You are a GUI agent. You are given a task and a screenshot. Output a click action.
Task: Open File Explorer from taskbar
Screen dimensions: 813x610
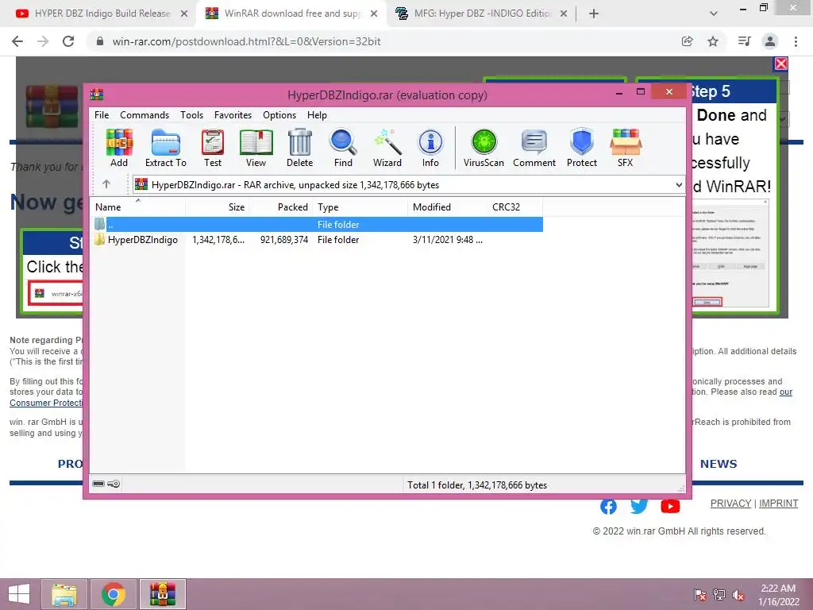coord(64,594)
